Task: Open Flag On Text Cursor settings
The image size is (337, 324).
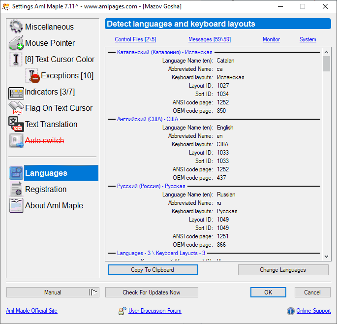Action: pyautogui.click(x=59, y=108)
